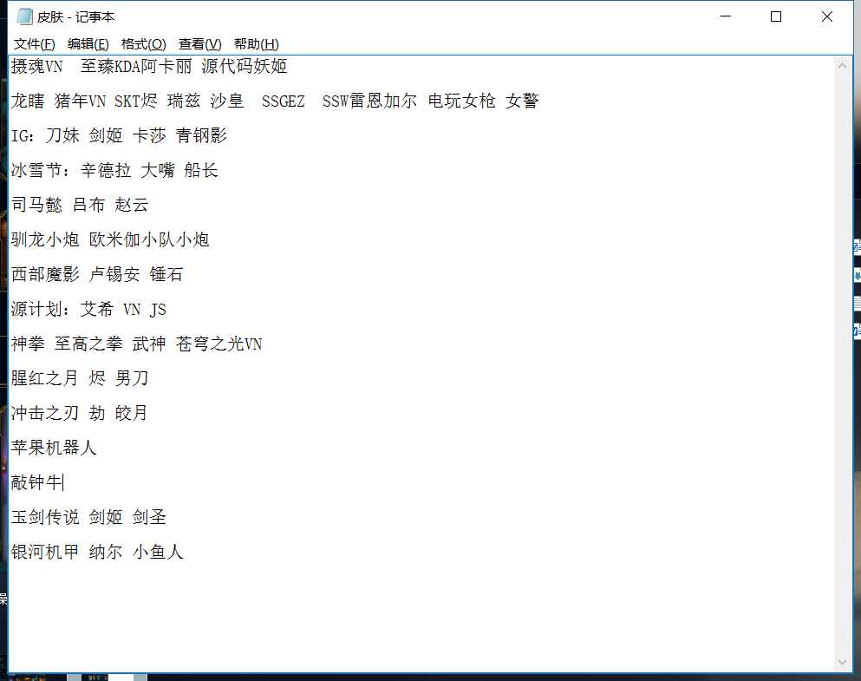Click on the word 女警
This screenshot has height=681, width=861.
[x=522, y=101]
